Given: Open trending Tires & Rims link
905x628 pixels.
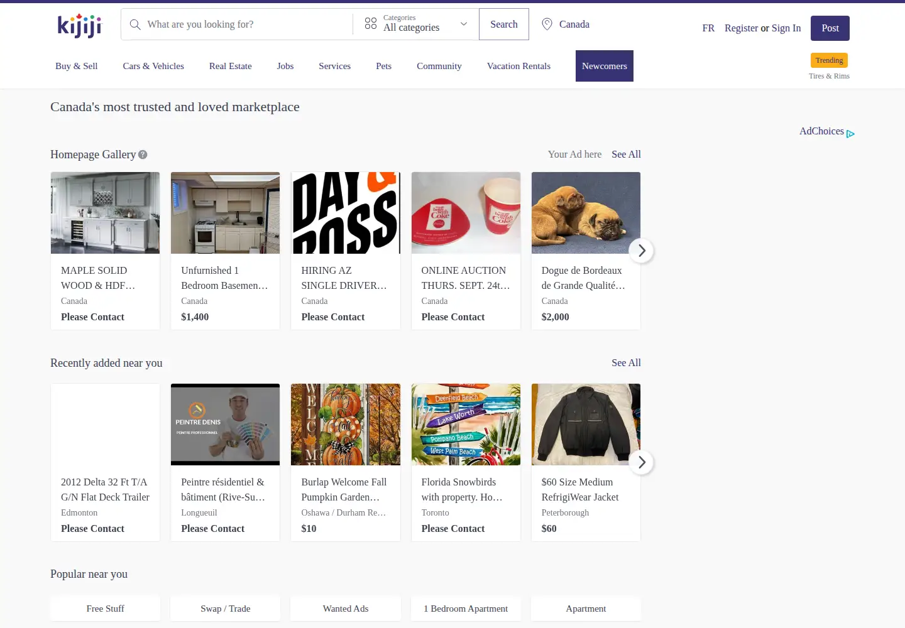Looking at the screenshot, I should point(829,76).
